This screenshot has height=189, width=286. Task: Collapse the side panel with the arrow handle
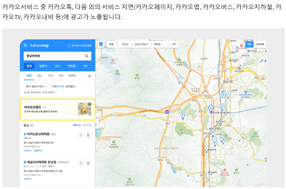click(x=97, y=118)
